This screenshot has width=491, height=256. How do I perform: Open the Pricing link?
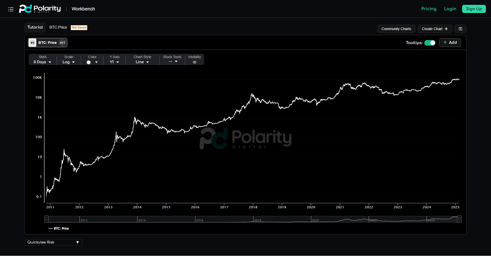point(429,9)
